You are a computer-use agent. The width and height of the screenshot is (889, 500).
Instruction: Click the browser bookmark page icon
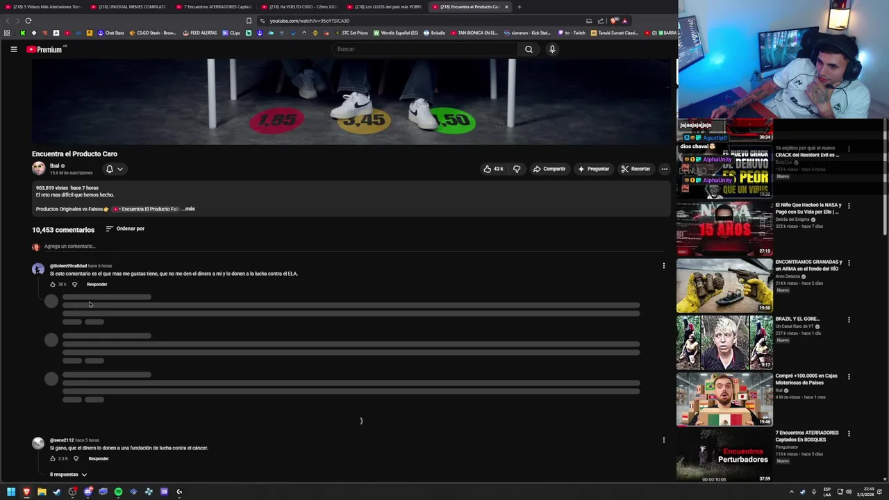[x=249, y=21]
